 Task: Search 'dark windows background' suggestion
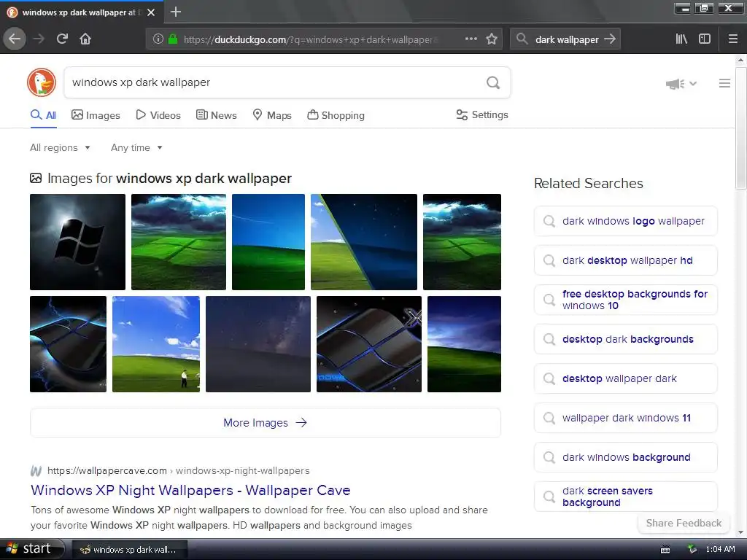click(x=625, y=457)
